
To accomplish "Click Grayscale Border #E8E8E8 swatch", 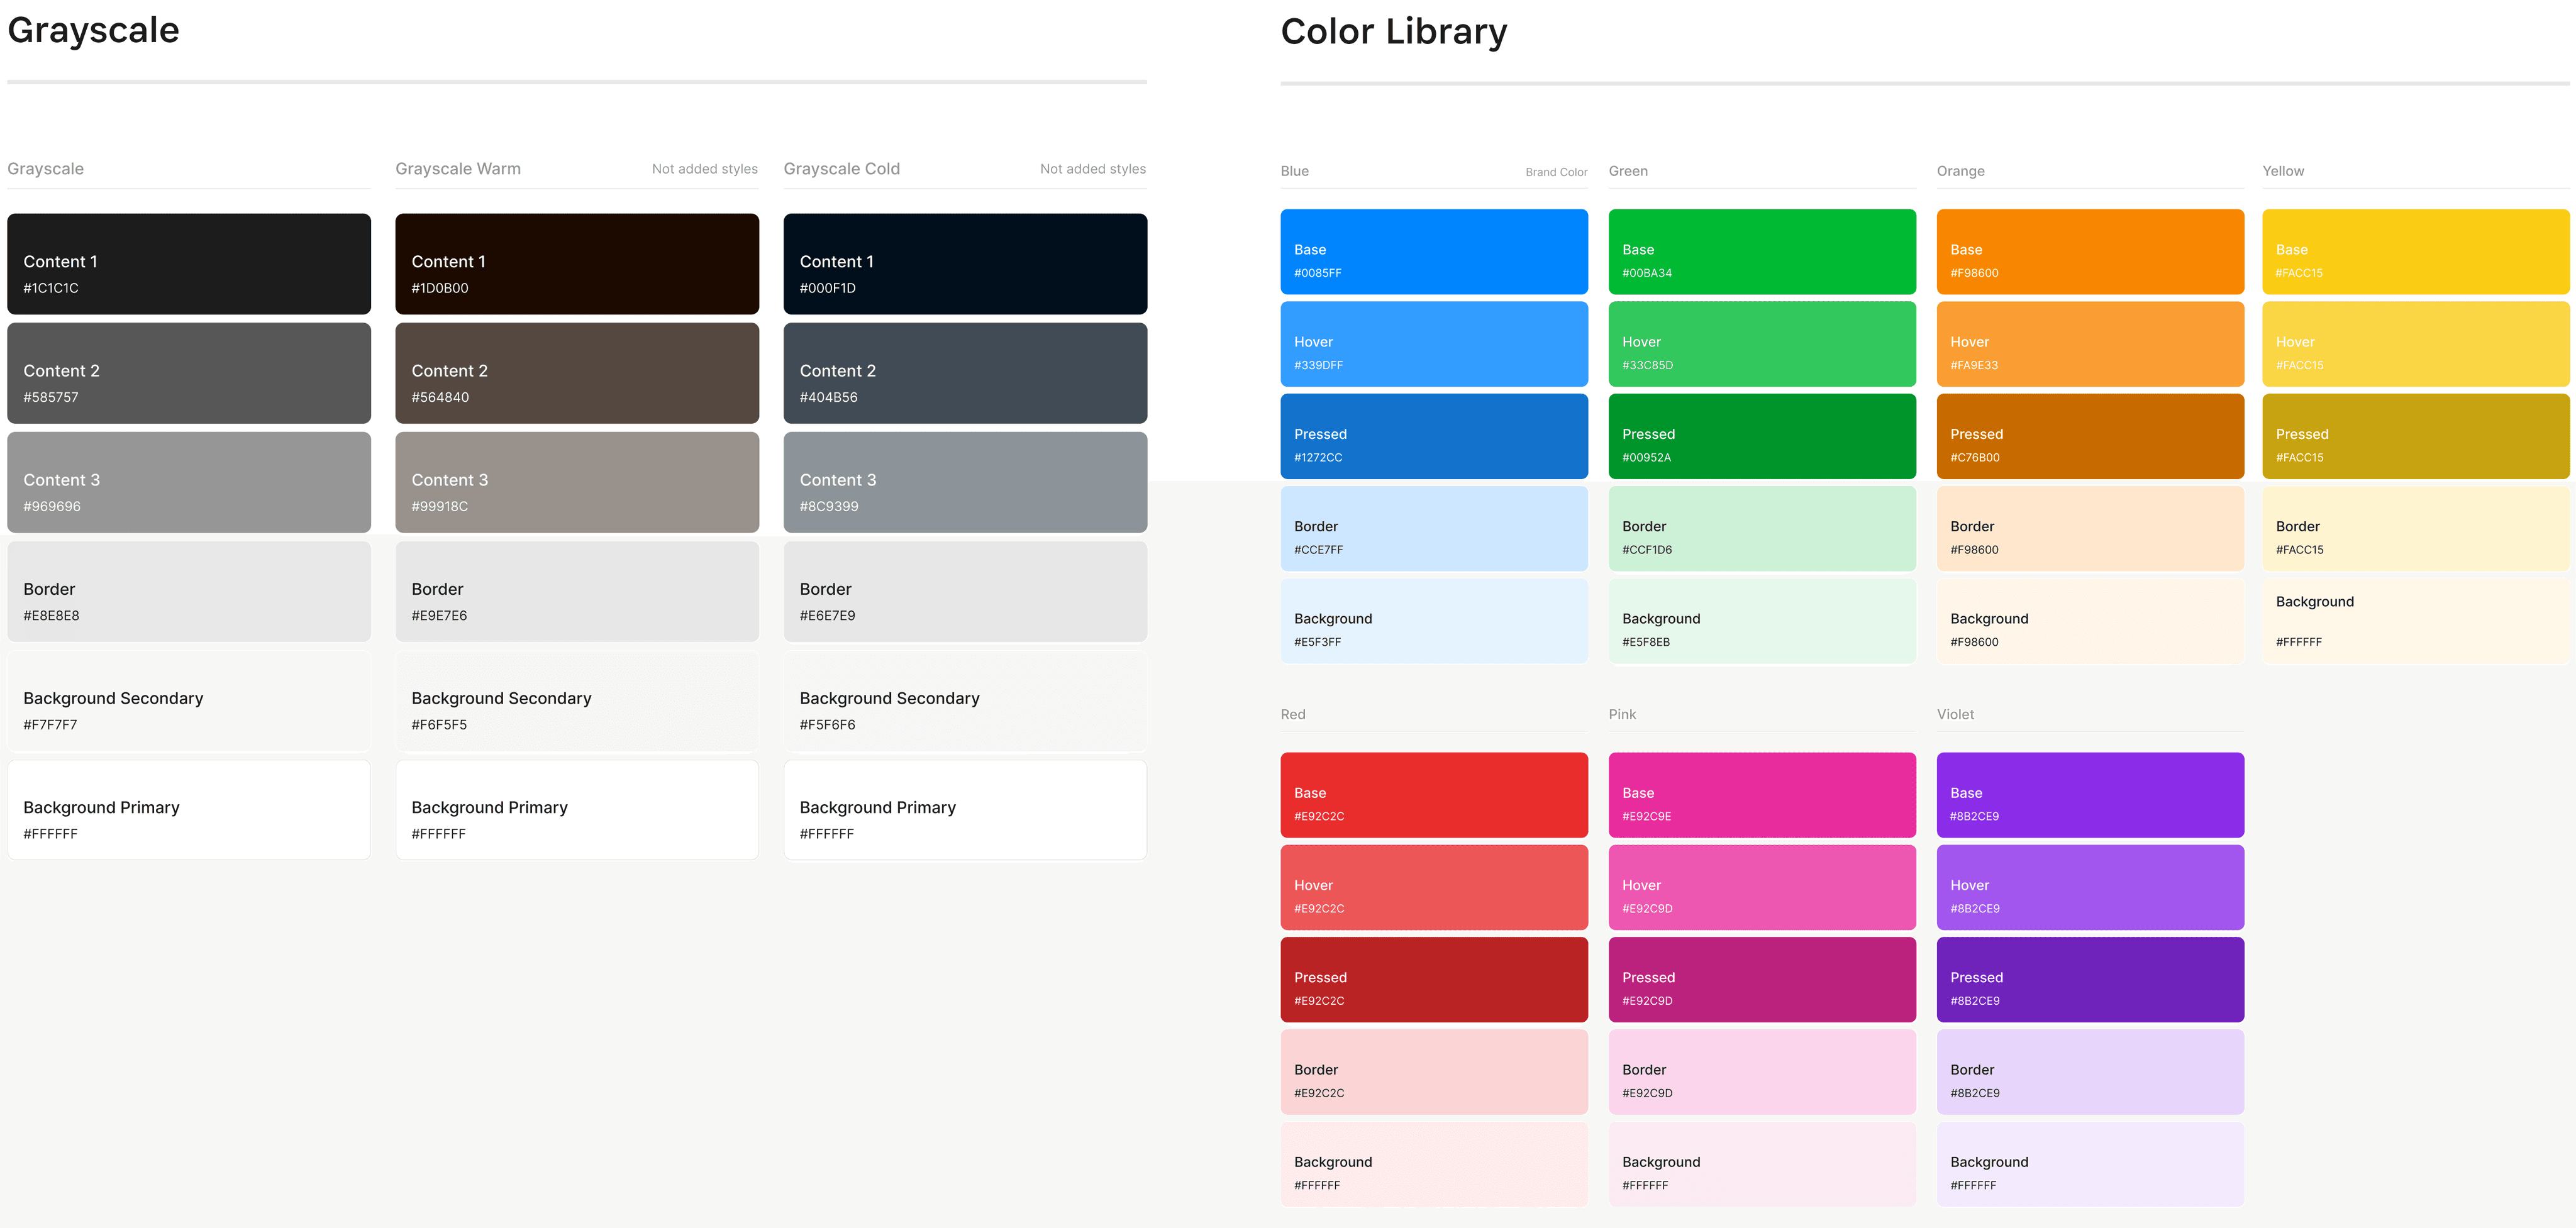I will click(189, 591).
